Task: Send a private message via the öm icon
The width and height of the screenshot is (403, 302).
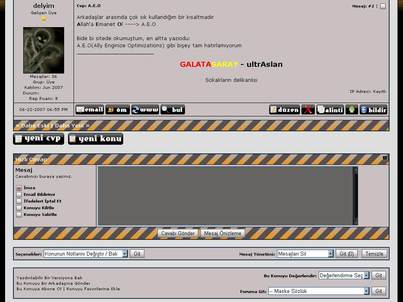Action: click(117, 110)
